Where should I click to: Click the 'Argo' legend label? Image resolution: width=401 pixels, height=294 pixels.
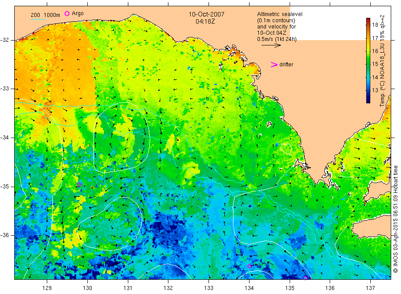(78, 13)
